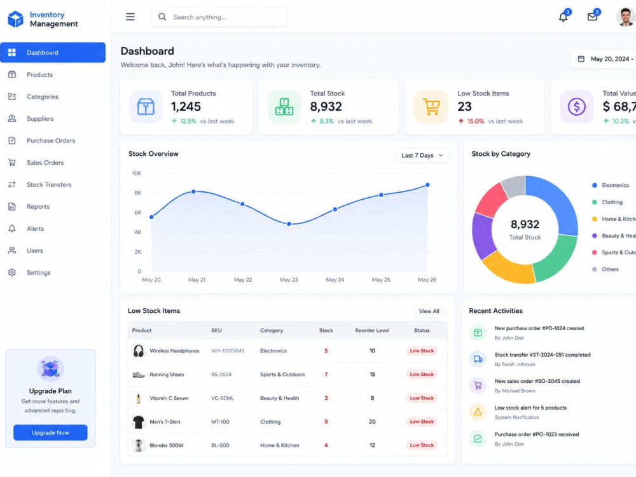Click the Stock Transfers arrows icon
The width and height of the screenshot is (636, 477).
(x=12, y=184)
